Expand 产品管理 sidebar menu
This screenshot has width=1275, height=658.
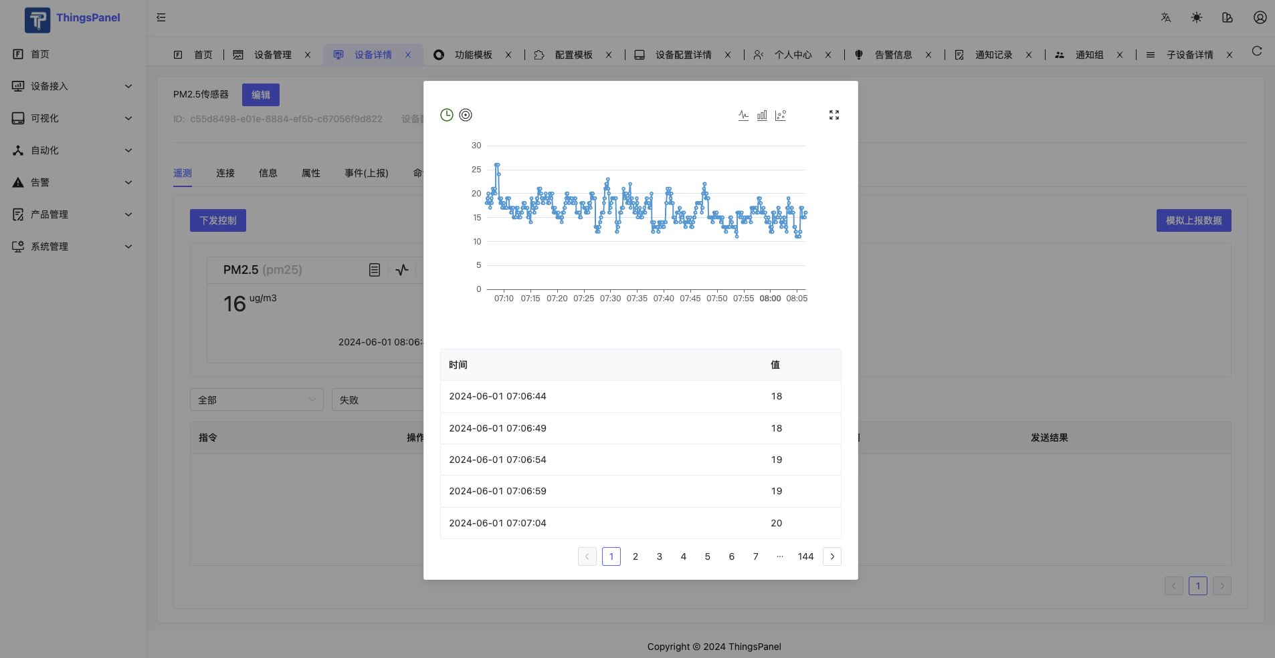[x=73, y=214]
